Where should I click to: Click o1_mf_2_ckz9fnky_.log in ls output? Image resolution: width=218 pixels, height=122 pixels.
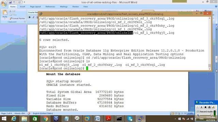(x=102, y=65)
